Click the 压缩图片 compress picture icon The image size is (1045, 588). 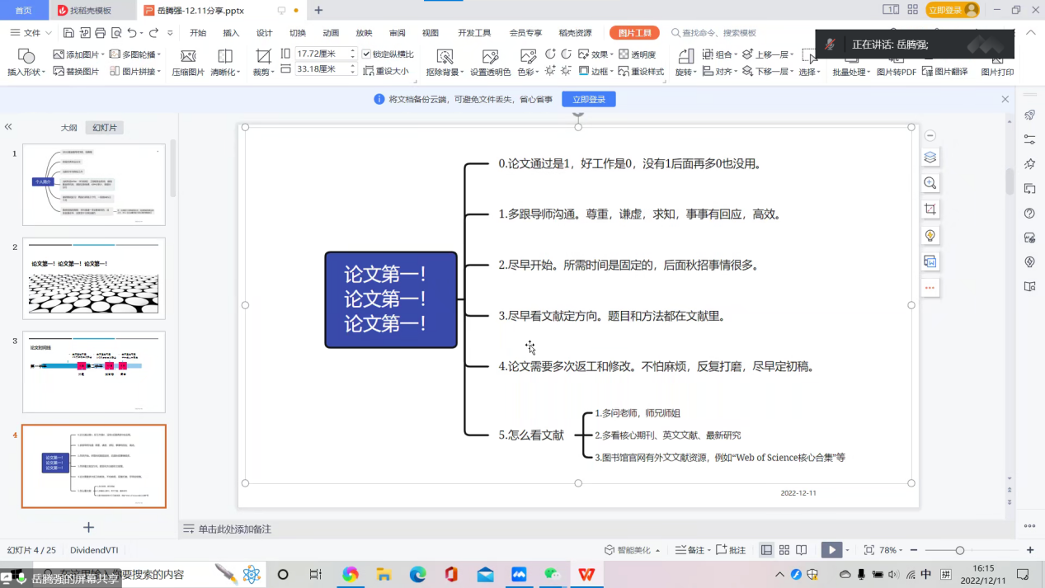(x=188, y=56)
